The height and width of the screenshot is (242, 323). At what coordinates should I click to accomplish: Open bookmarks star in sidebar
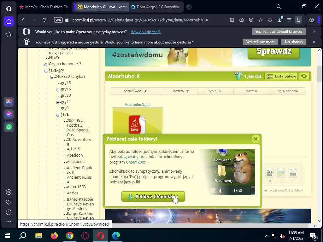coord(9,34)
